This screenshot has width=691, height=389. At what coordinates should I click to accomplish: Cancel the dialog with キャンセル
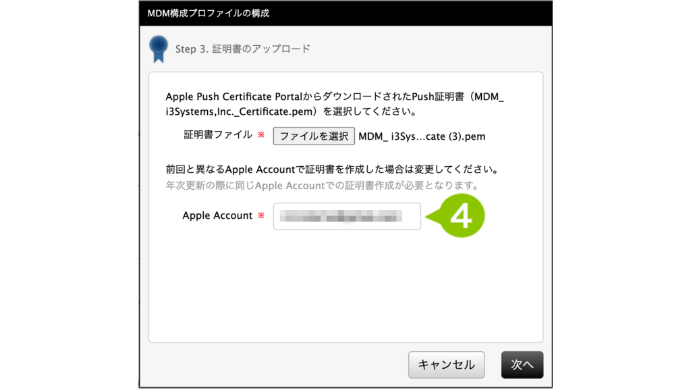(x=447, y=365)
